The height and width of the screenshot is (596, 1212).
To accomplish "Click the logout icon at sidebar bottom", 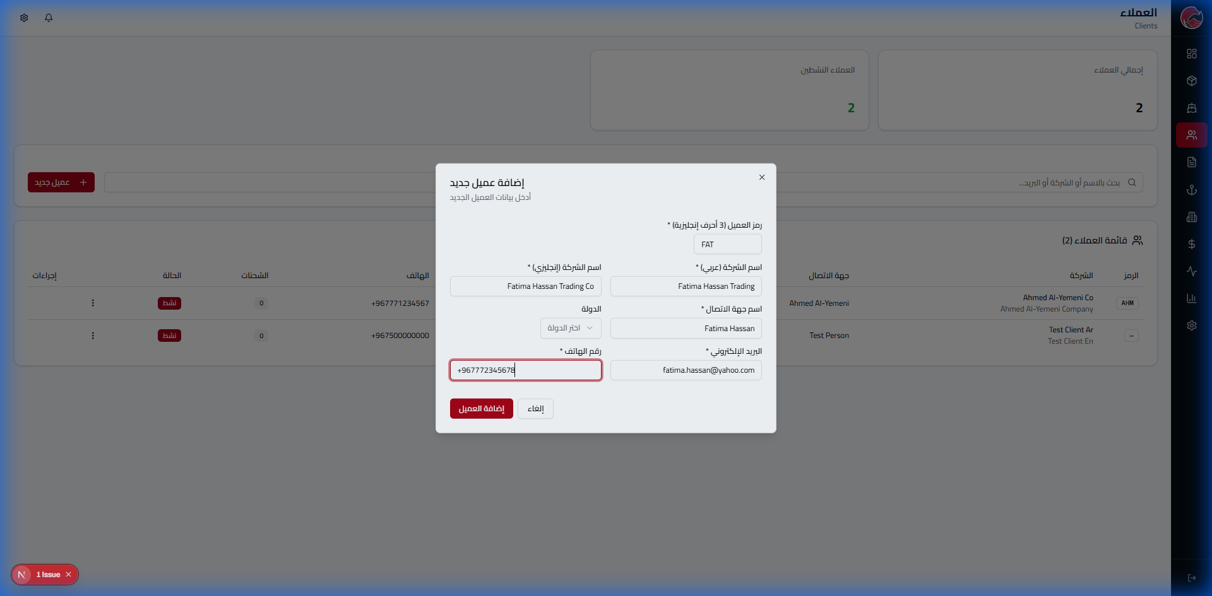I will pyautogui.click(x=1191, y=578).
